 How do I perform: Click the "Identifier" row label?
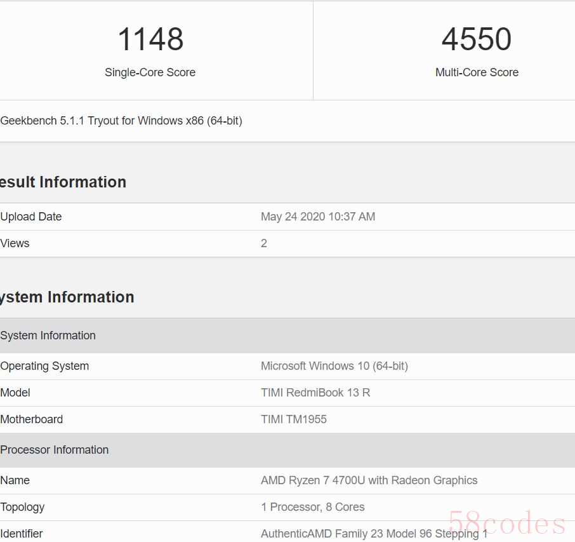tap(22, 534)
